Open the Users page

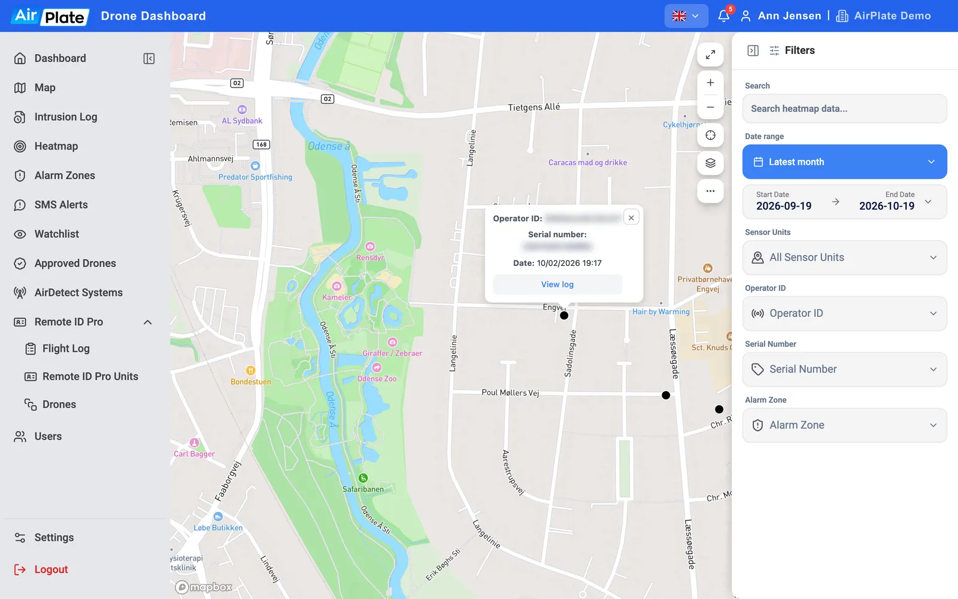(48, 437)
